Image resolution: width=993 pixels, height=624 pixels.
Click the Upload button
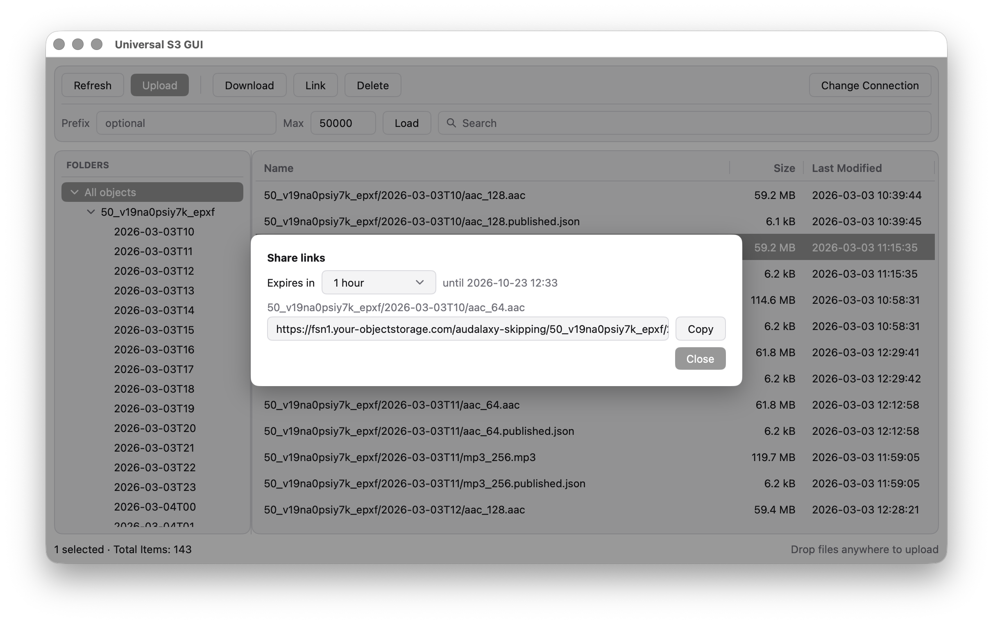coord(160,85)
